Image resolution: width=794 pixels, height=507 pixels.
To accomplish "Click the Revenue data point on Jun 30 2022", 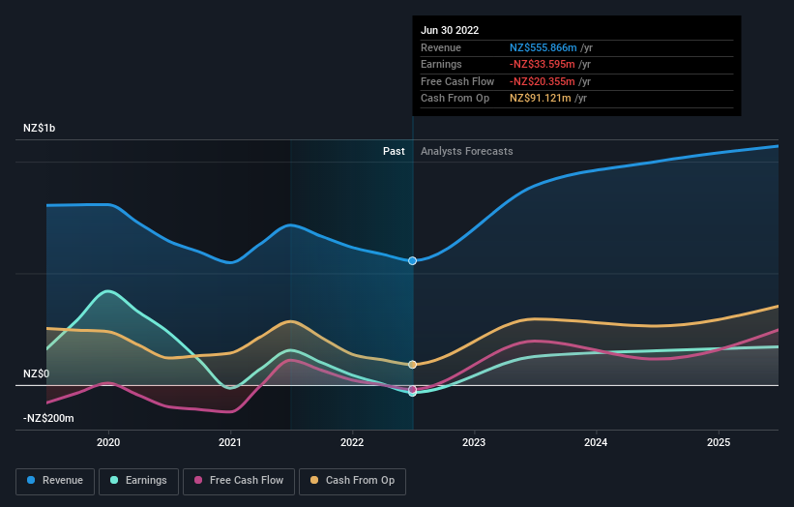I will pos(412,261).
